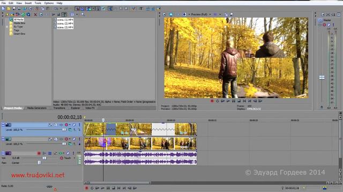Solo video track 1
The image size is (343, 192).
[79, 125]
